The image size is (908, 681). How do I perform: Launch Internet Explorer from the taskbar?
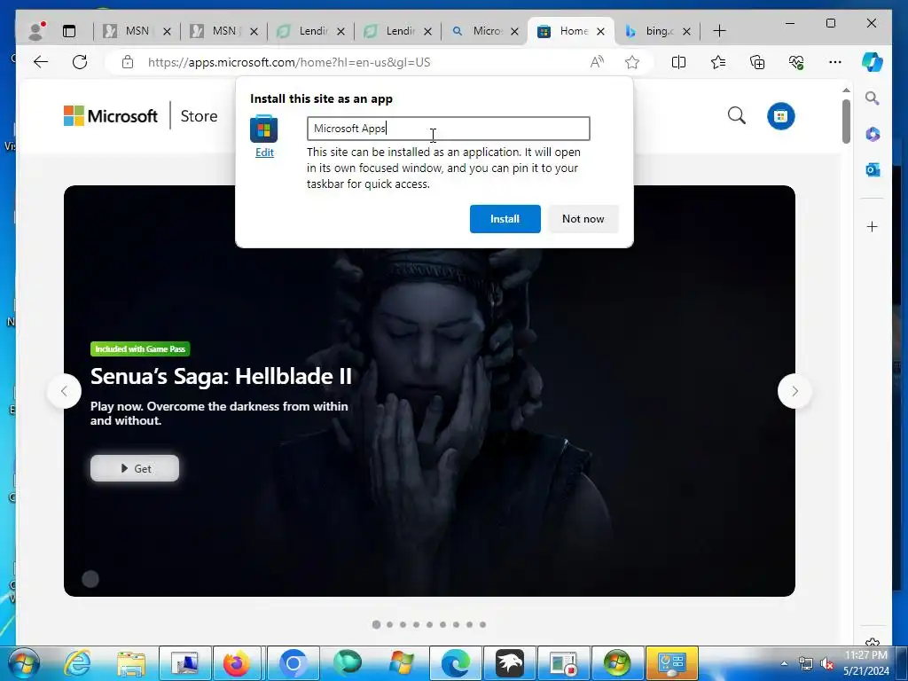click(77, 663)
